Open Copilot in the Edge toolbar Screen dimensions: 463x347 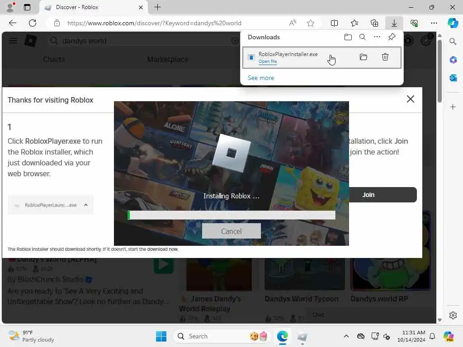[453, 23]
